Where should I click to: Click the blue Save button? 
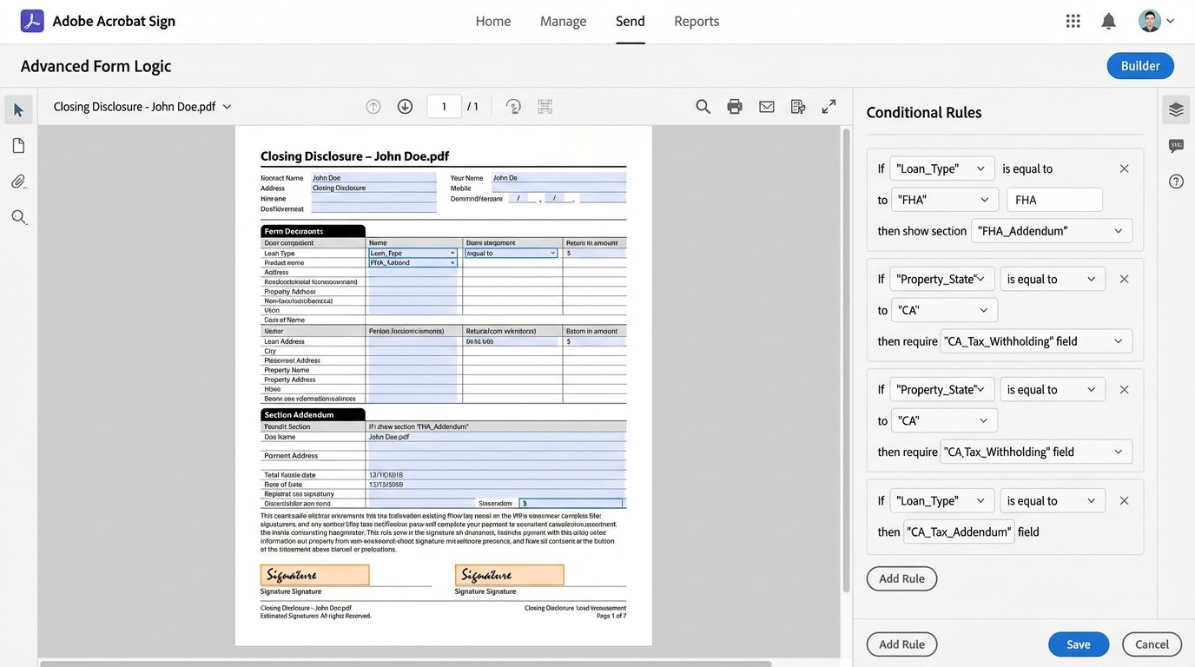pyautogui.click(x=1078, y=644)
